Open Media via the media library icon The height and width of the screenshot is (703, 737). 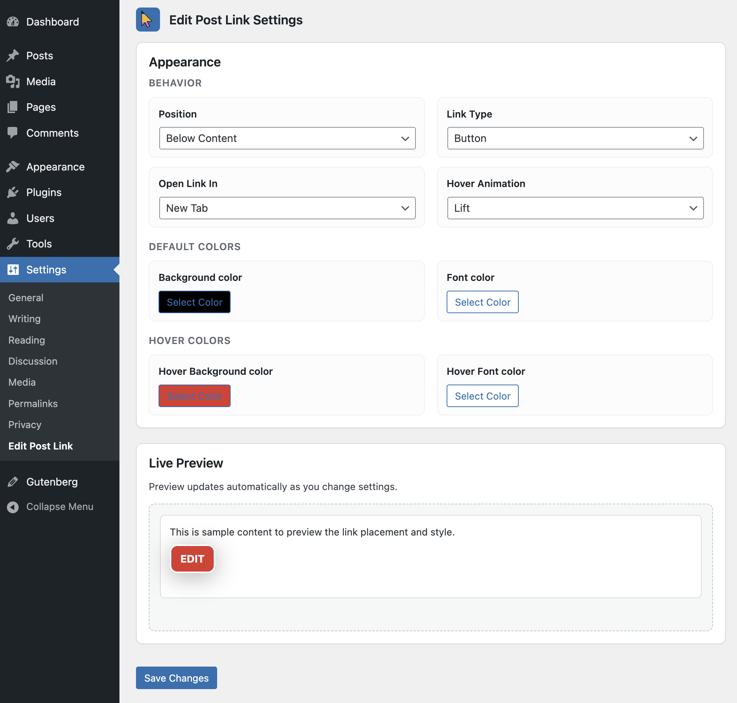13,81
